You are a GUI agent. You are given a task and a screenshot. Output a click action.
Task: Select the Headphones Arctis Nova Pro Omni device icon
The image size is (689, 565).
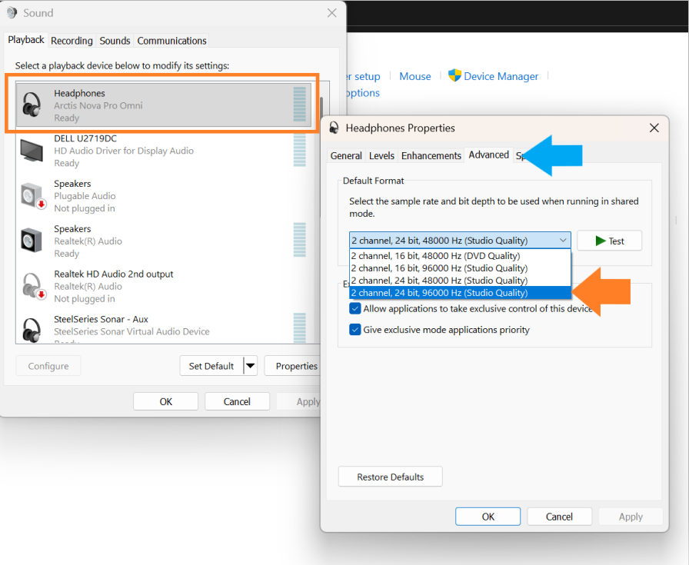pyautogui.click(x=32, y=105)
